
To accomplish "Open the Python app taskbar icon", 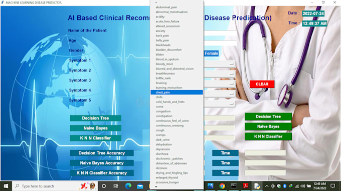I will pyautogui.click(x=257, y=186).
